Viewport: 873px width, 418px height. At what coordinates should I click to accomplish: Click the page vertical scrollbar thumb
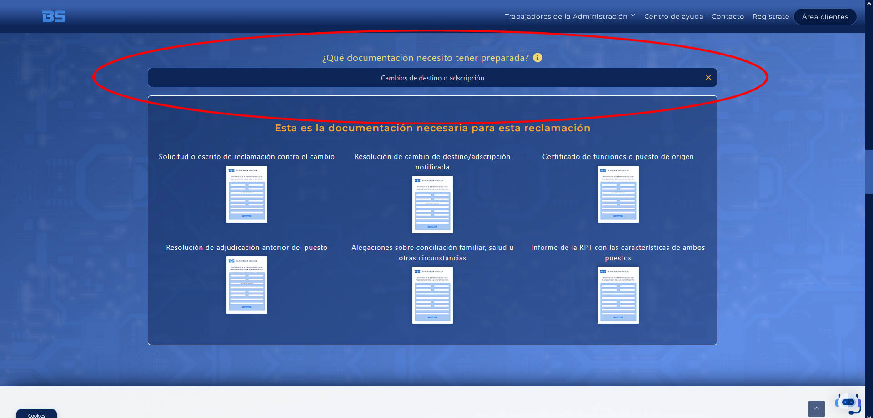click(x=869, y=172)
